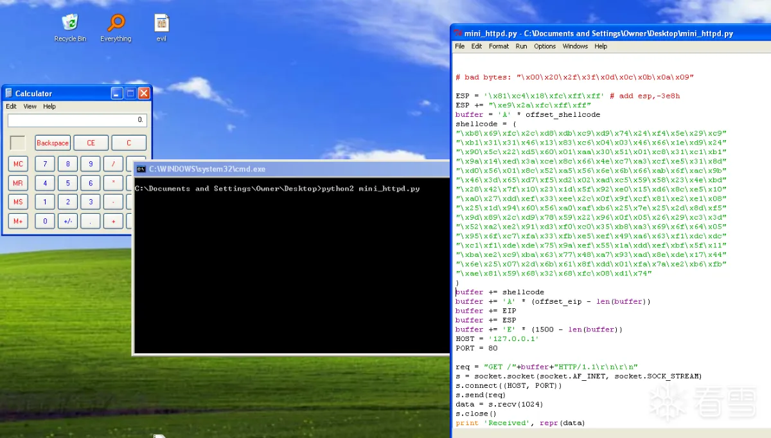The image size is (771, 438).
Task: Click the Calculator MR memory button
Action: point(18,184)
